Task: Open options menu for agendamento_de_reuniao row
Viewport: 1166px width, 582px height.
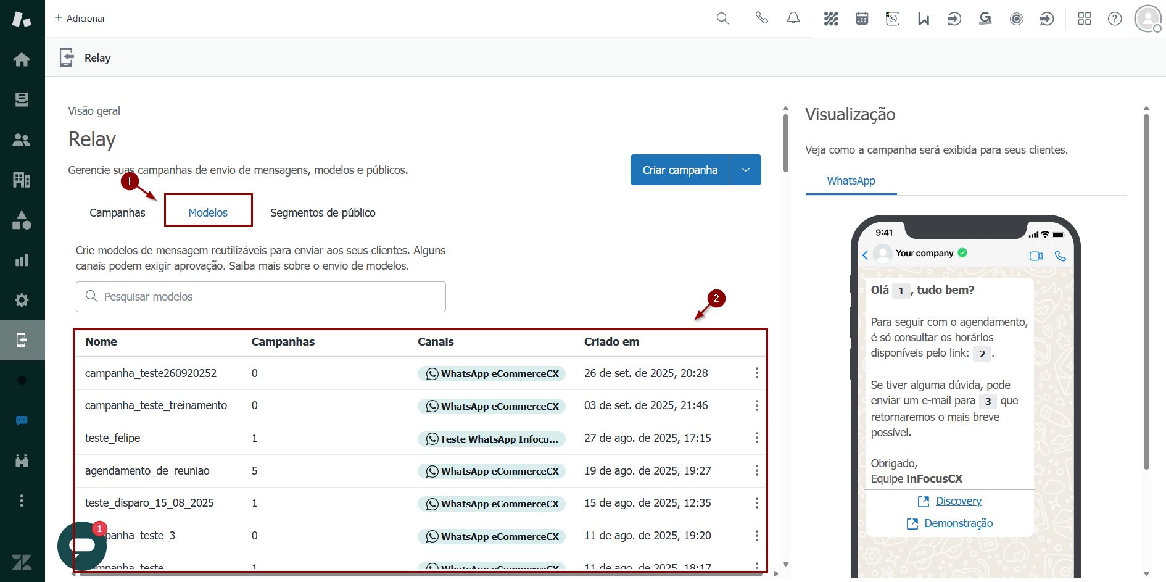Action: [x=756, y=471]
